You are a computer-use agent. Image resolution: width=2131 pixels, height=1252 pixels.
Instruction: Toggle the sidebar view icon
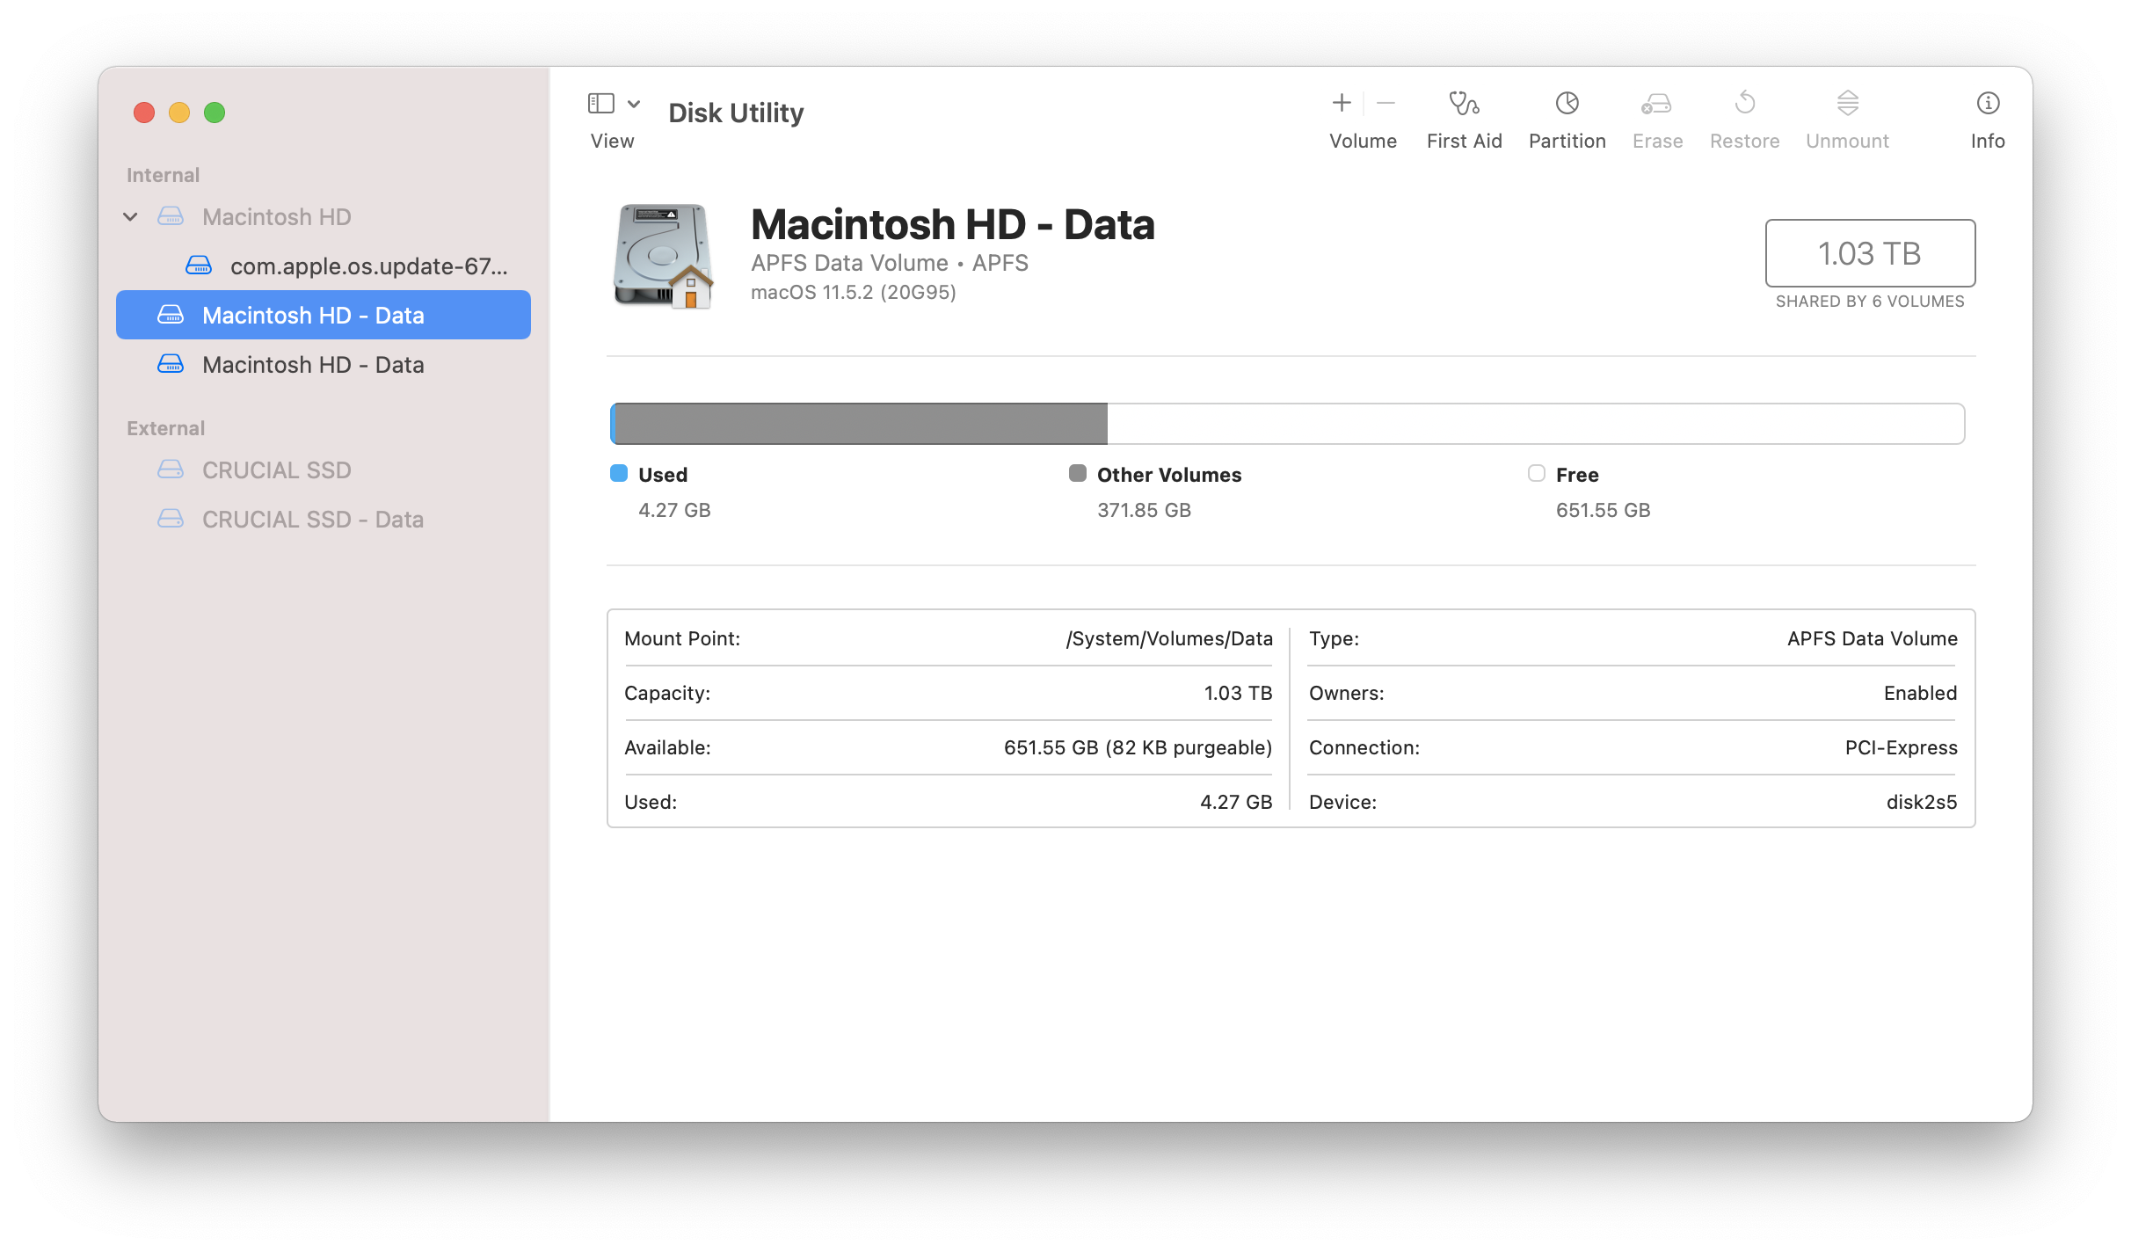600,104
